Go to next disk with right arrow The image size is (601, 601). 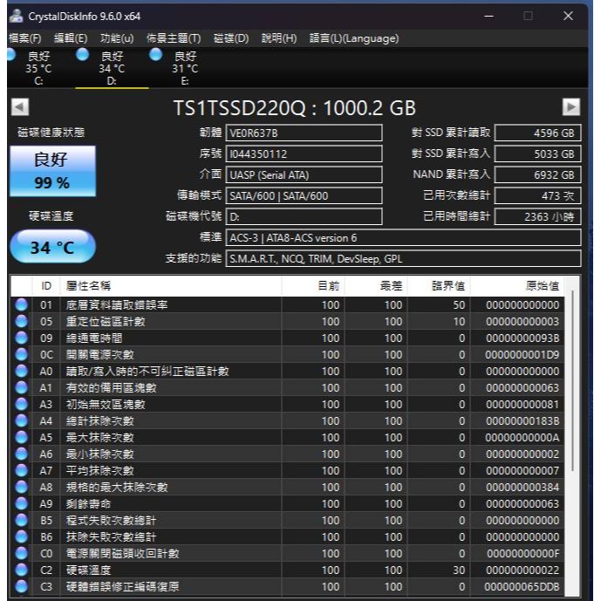tap(570, 107)
